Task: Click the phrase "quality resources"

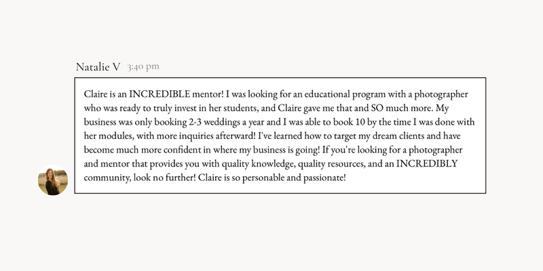Action: tap(332, 164)
